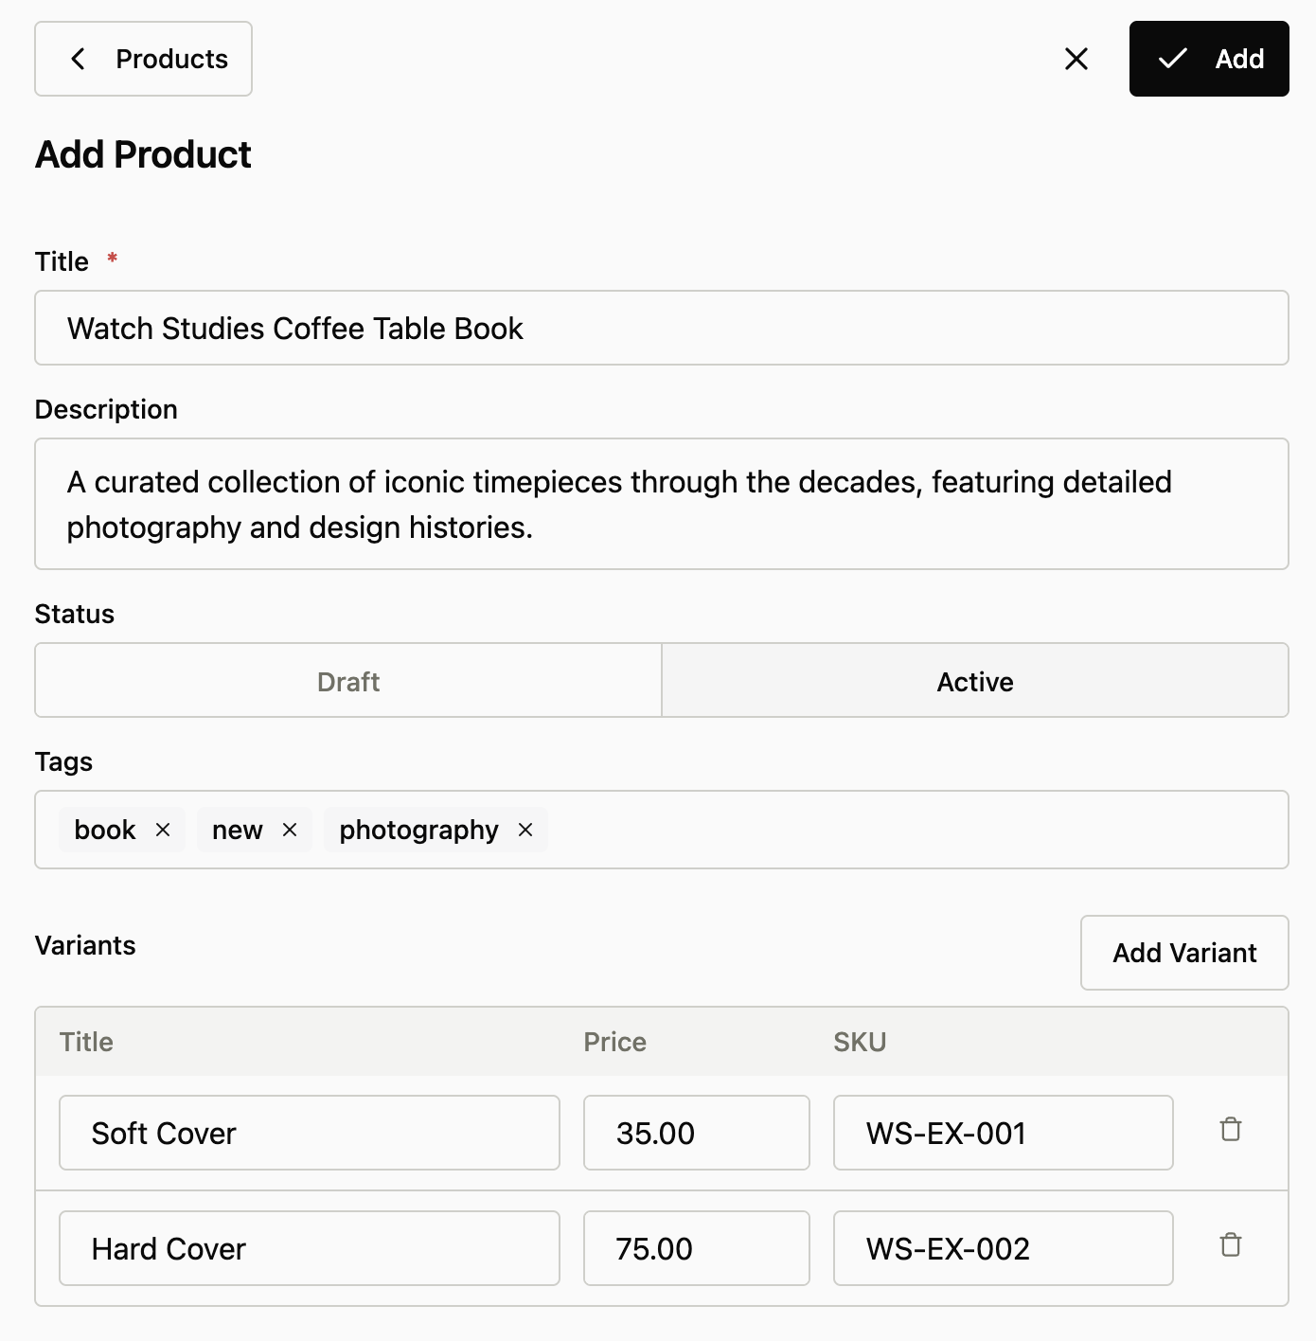The width and height of the screenshot is (1316, 1341).
Task: Click the X cancel icon beside Add
Action: click(x=1076, y=59)
